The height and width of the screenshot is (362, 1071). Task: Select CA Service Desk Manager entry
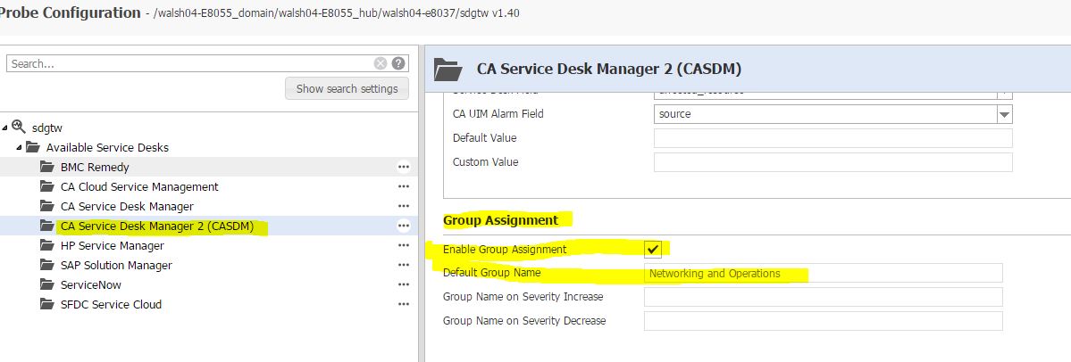tap(127, 207)
